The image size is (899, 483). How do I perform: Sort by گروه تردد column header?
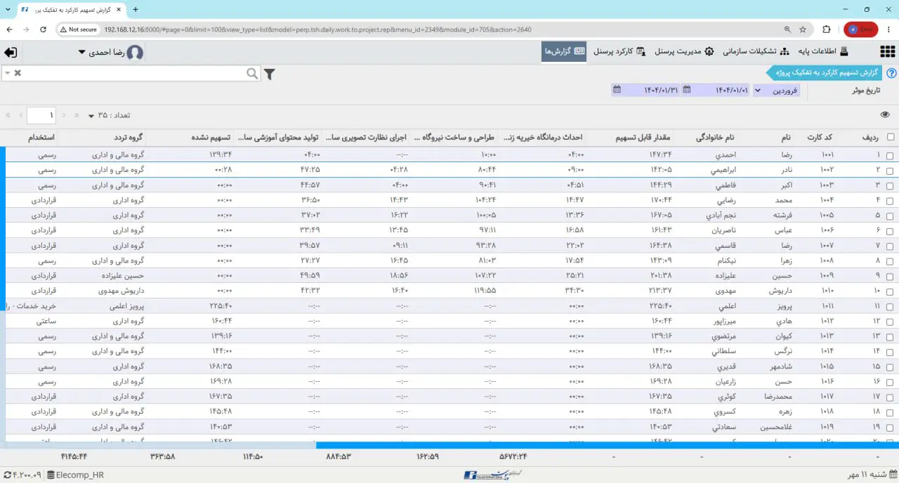[129, 138]
